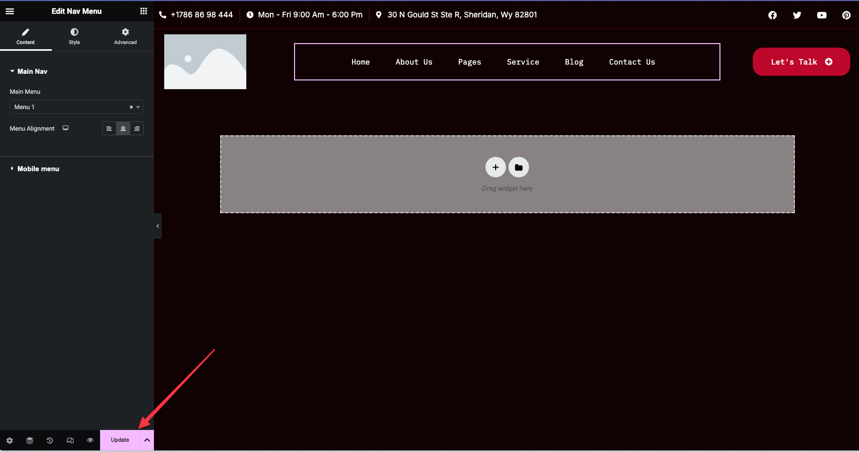859x452 pixels.
Task: Open the template library folder button
Action: [x=519, y=167]
